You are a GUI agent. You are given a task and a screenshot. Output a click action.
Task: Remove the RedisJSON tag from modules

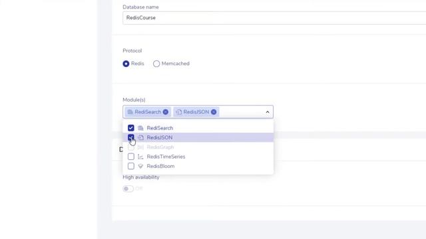214,112
